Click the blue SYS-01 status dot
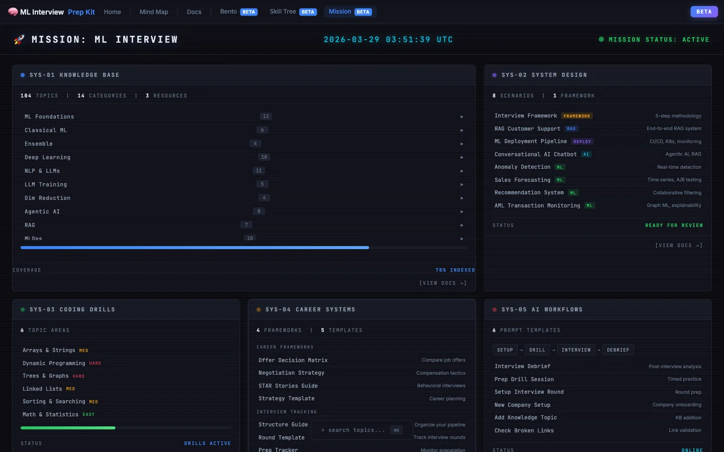The height and width of the screenshot is (452, 724). [x=23, y=75]
